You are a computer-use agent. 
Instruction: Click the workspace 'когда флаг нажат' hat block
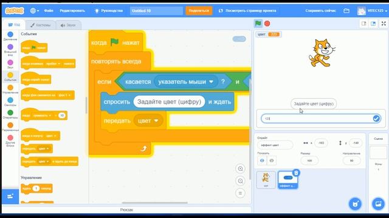[117, 42]
